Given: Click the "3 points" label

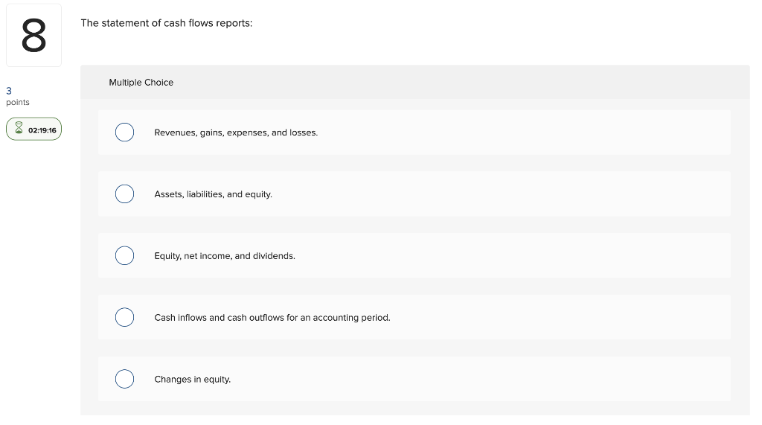Looking at the screenshot, I should click(x=18, y=96).
